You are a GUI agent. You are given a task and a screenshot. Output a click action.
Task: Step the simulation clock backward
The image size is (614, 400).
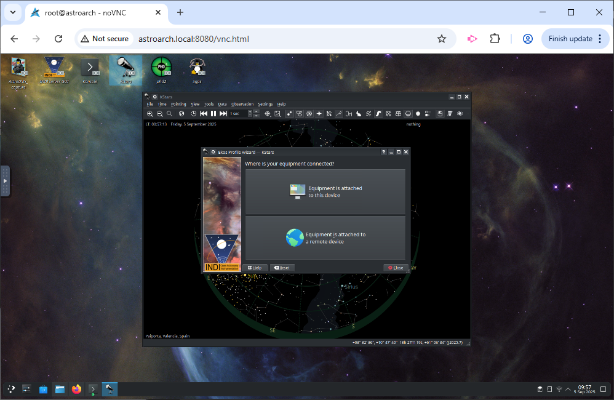tap(204, 114)
